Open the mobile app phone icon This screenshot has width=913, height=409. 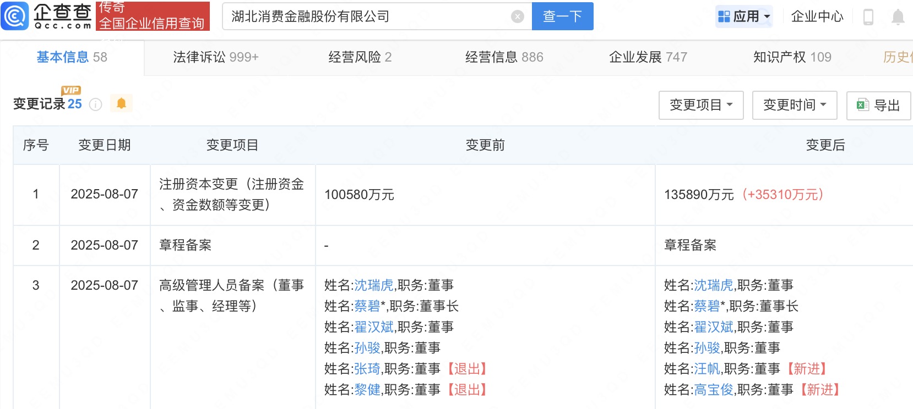click(868, 17)
